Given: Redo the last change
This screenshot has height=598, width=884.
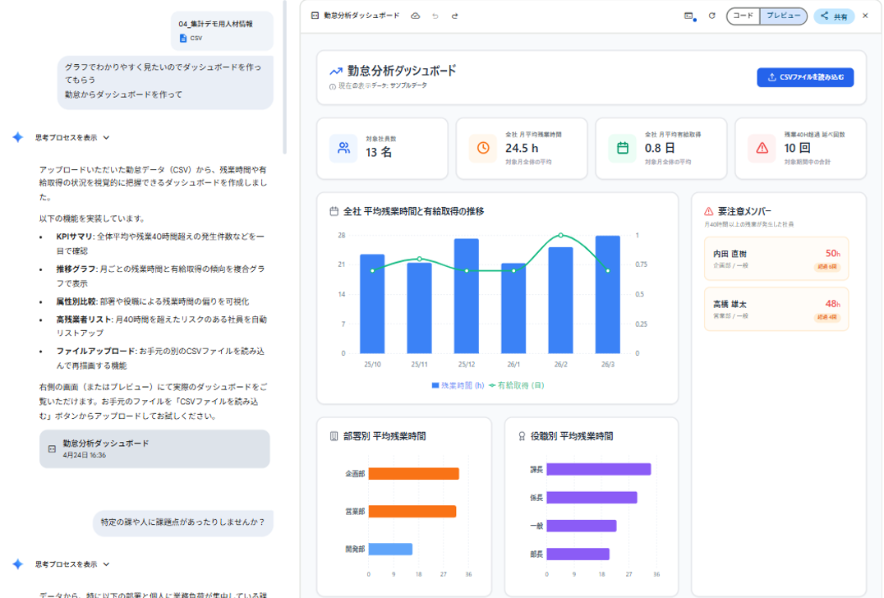Looking at the screenshot, I should pos(454,16).
